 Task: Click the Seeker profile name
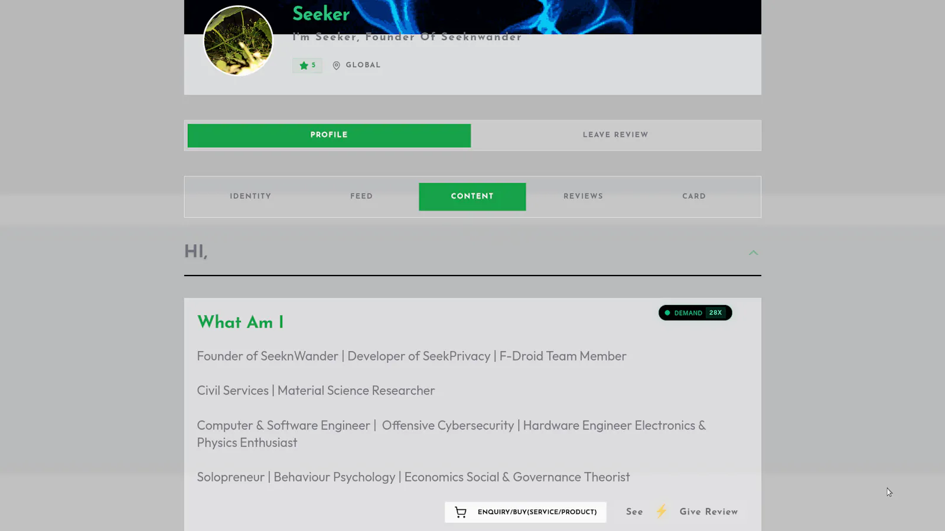pyautogui.click(x=321, y=14)
